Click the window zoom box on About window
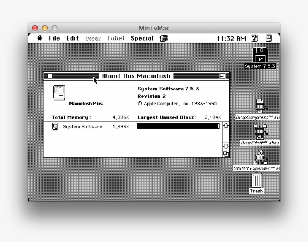Screen dimensions: 308x242 [x=222, y=76]
